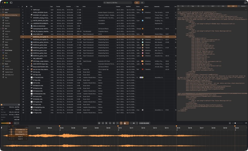
Task: Toggle the highlighted auto-play button
Action: 121,123
